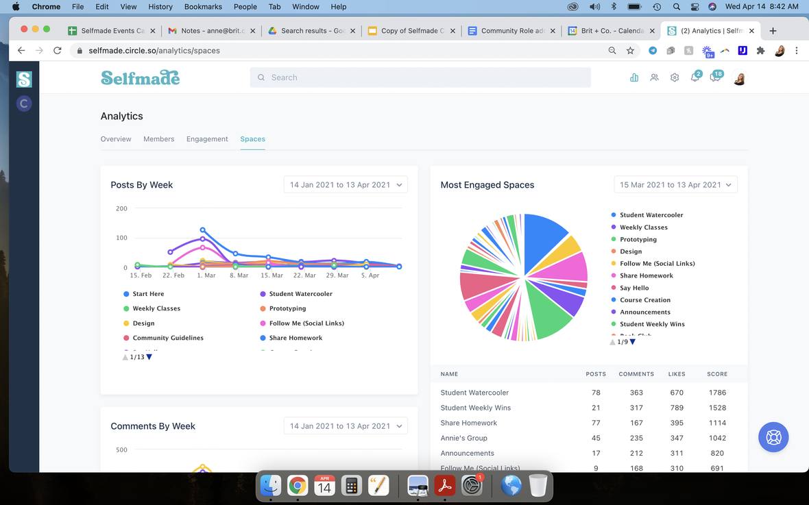Screen dimensions: 809x505
Task: Open Spotlight search in the menu bar
Action: pos(677,7)
